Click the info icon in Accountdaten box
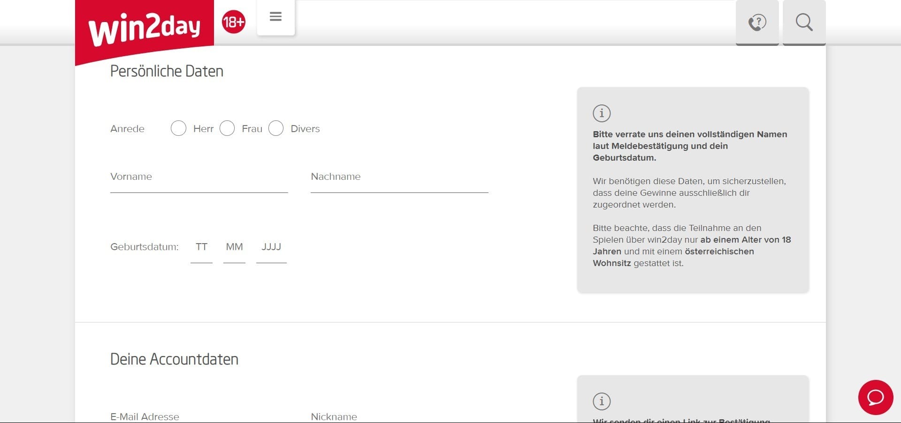The height and width of the screenshot is (423, 901). click(x=602, y=401)
